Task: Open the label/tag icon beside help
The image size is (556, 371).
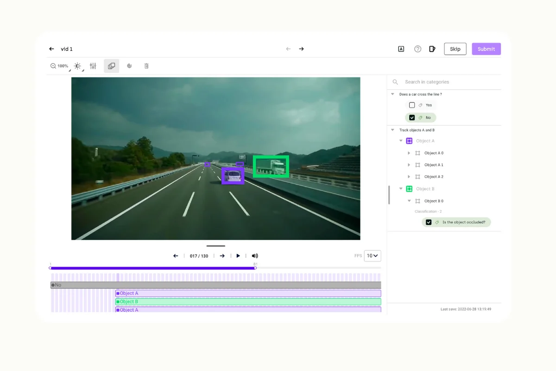Action: (432, 49)
